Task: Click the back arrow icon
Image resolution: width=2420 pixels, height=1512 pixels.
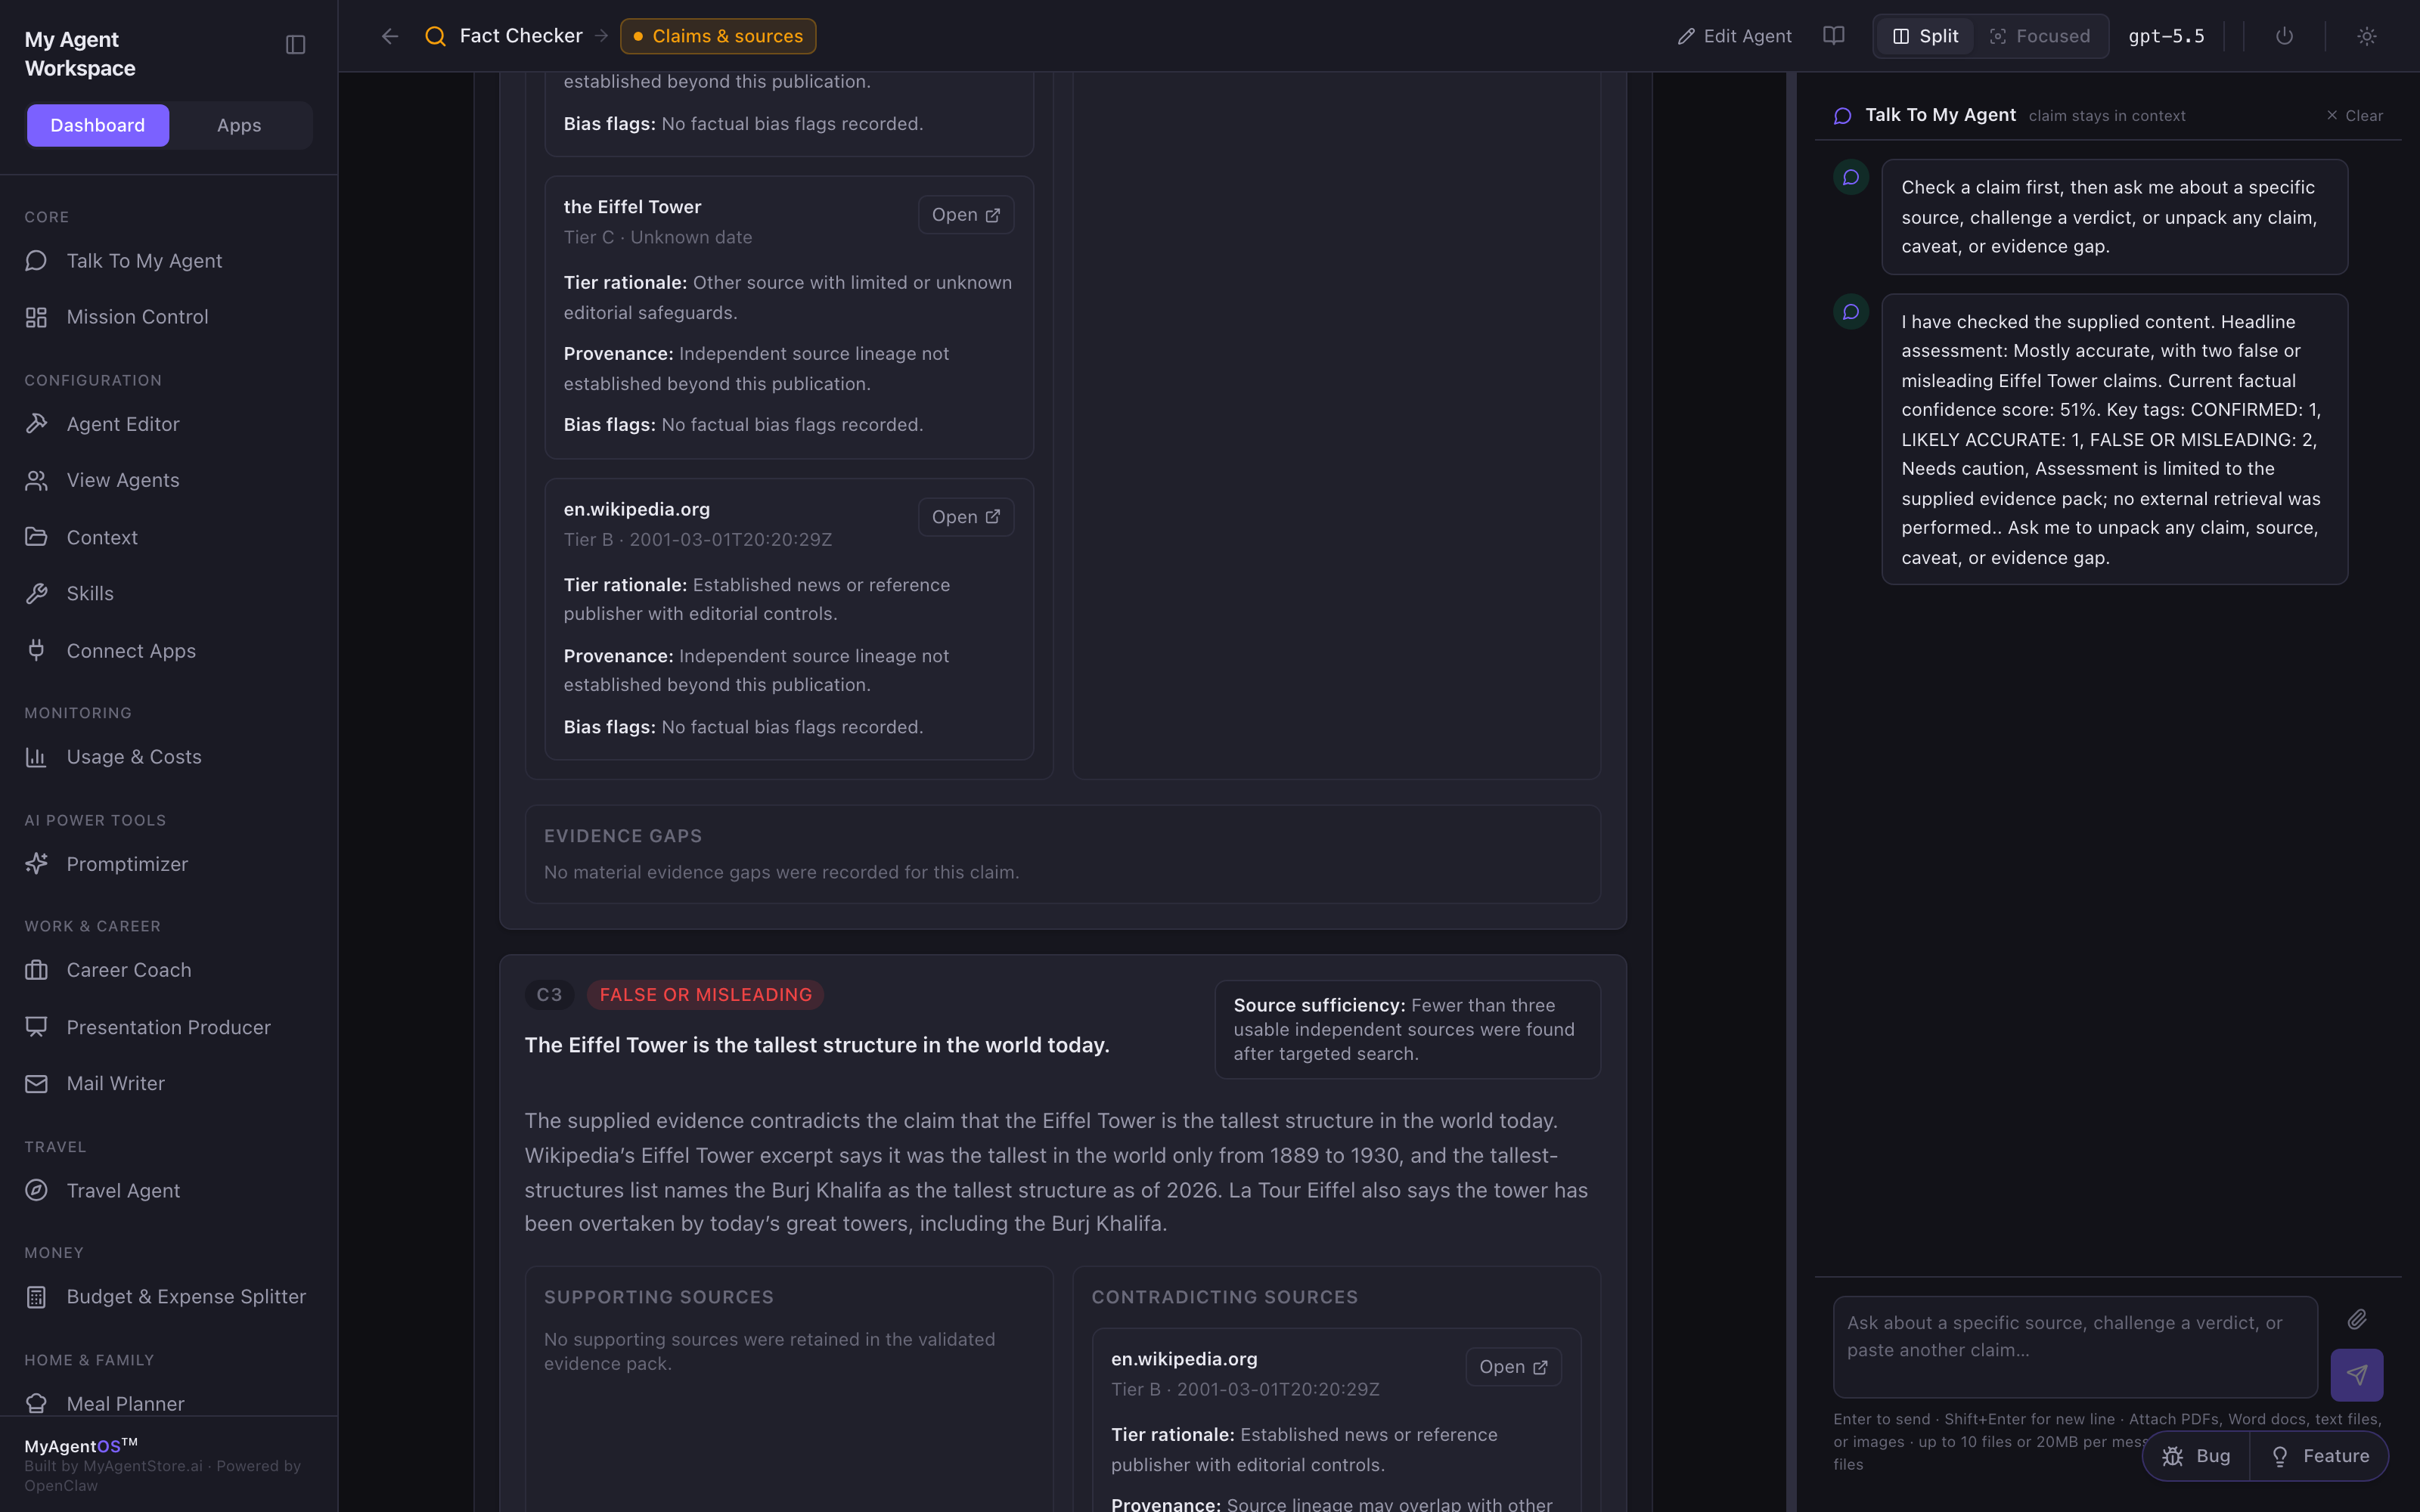Action: tap(390, 36)
